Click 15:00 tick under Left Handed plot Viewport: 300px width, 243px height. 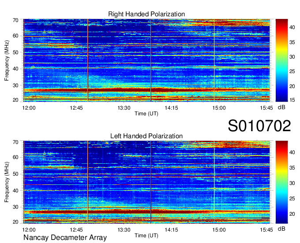coord(219,230)
